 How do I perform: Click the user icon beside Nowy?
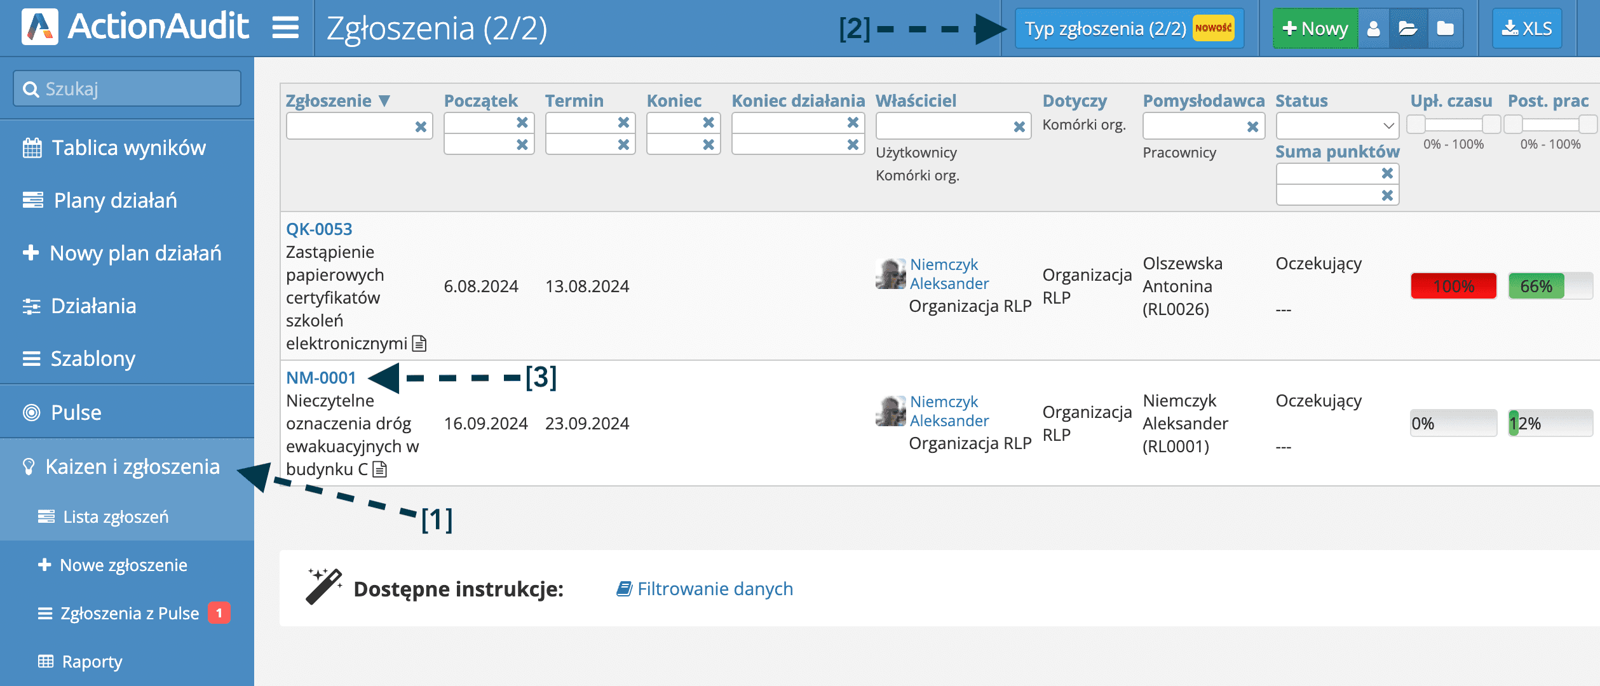pos(1373,29)
